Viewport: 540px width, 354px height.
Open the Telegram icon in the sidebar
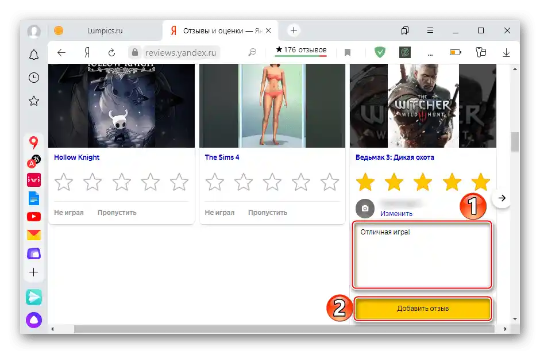pos(33,297)
